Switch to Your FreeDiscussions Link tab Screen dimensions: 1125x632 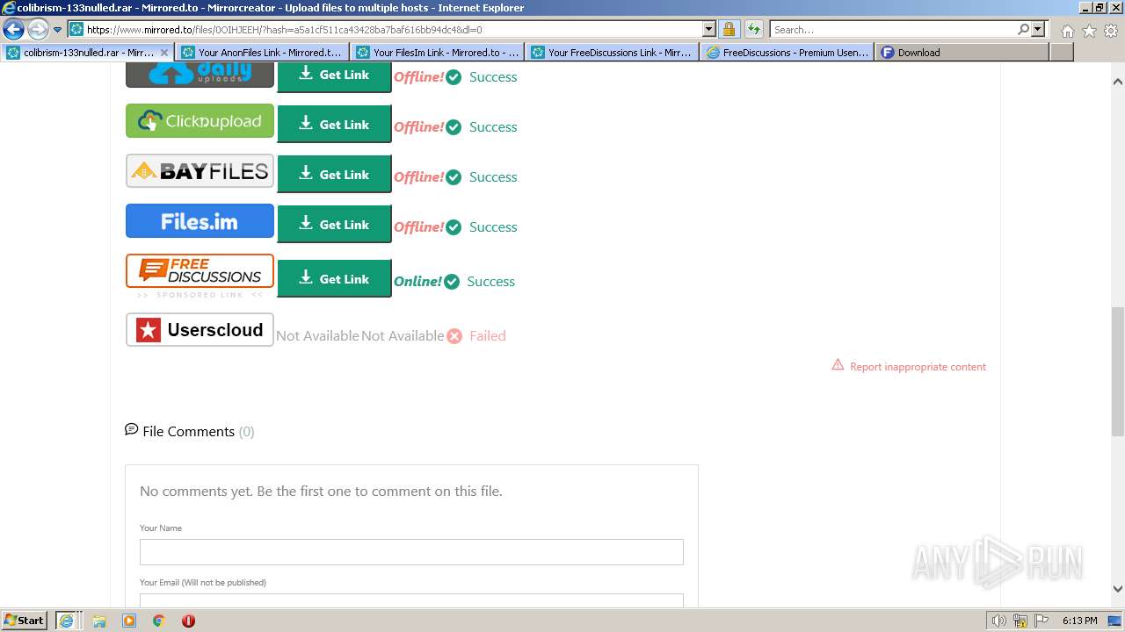[612, 53]
